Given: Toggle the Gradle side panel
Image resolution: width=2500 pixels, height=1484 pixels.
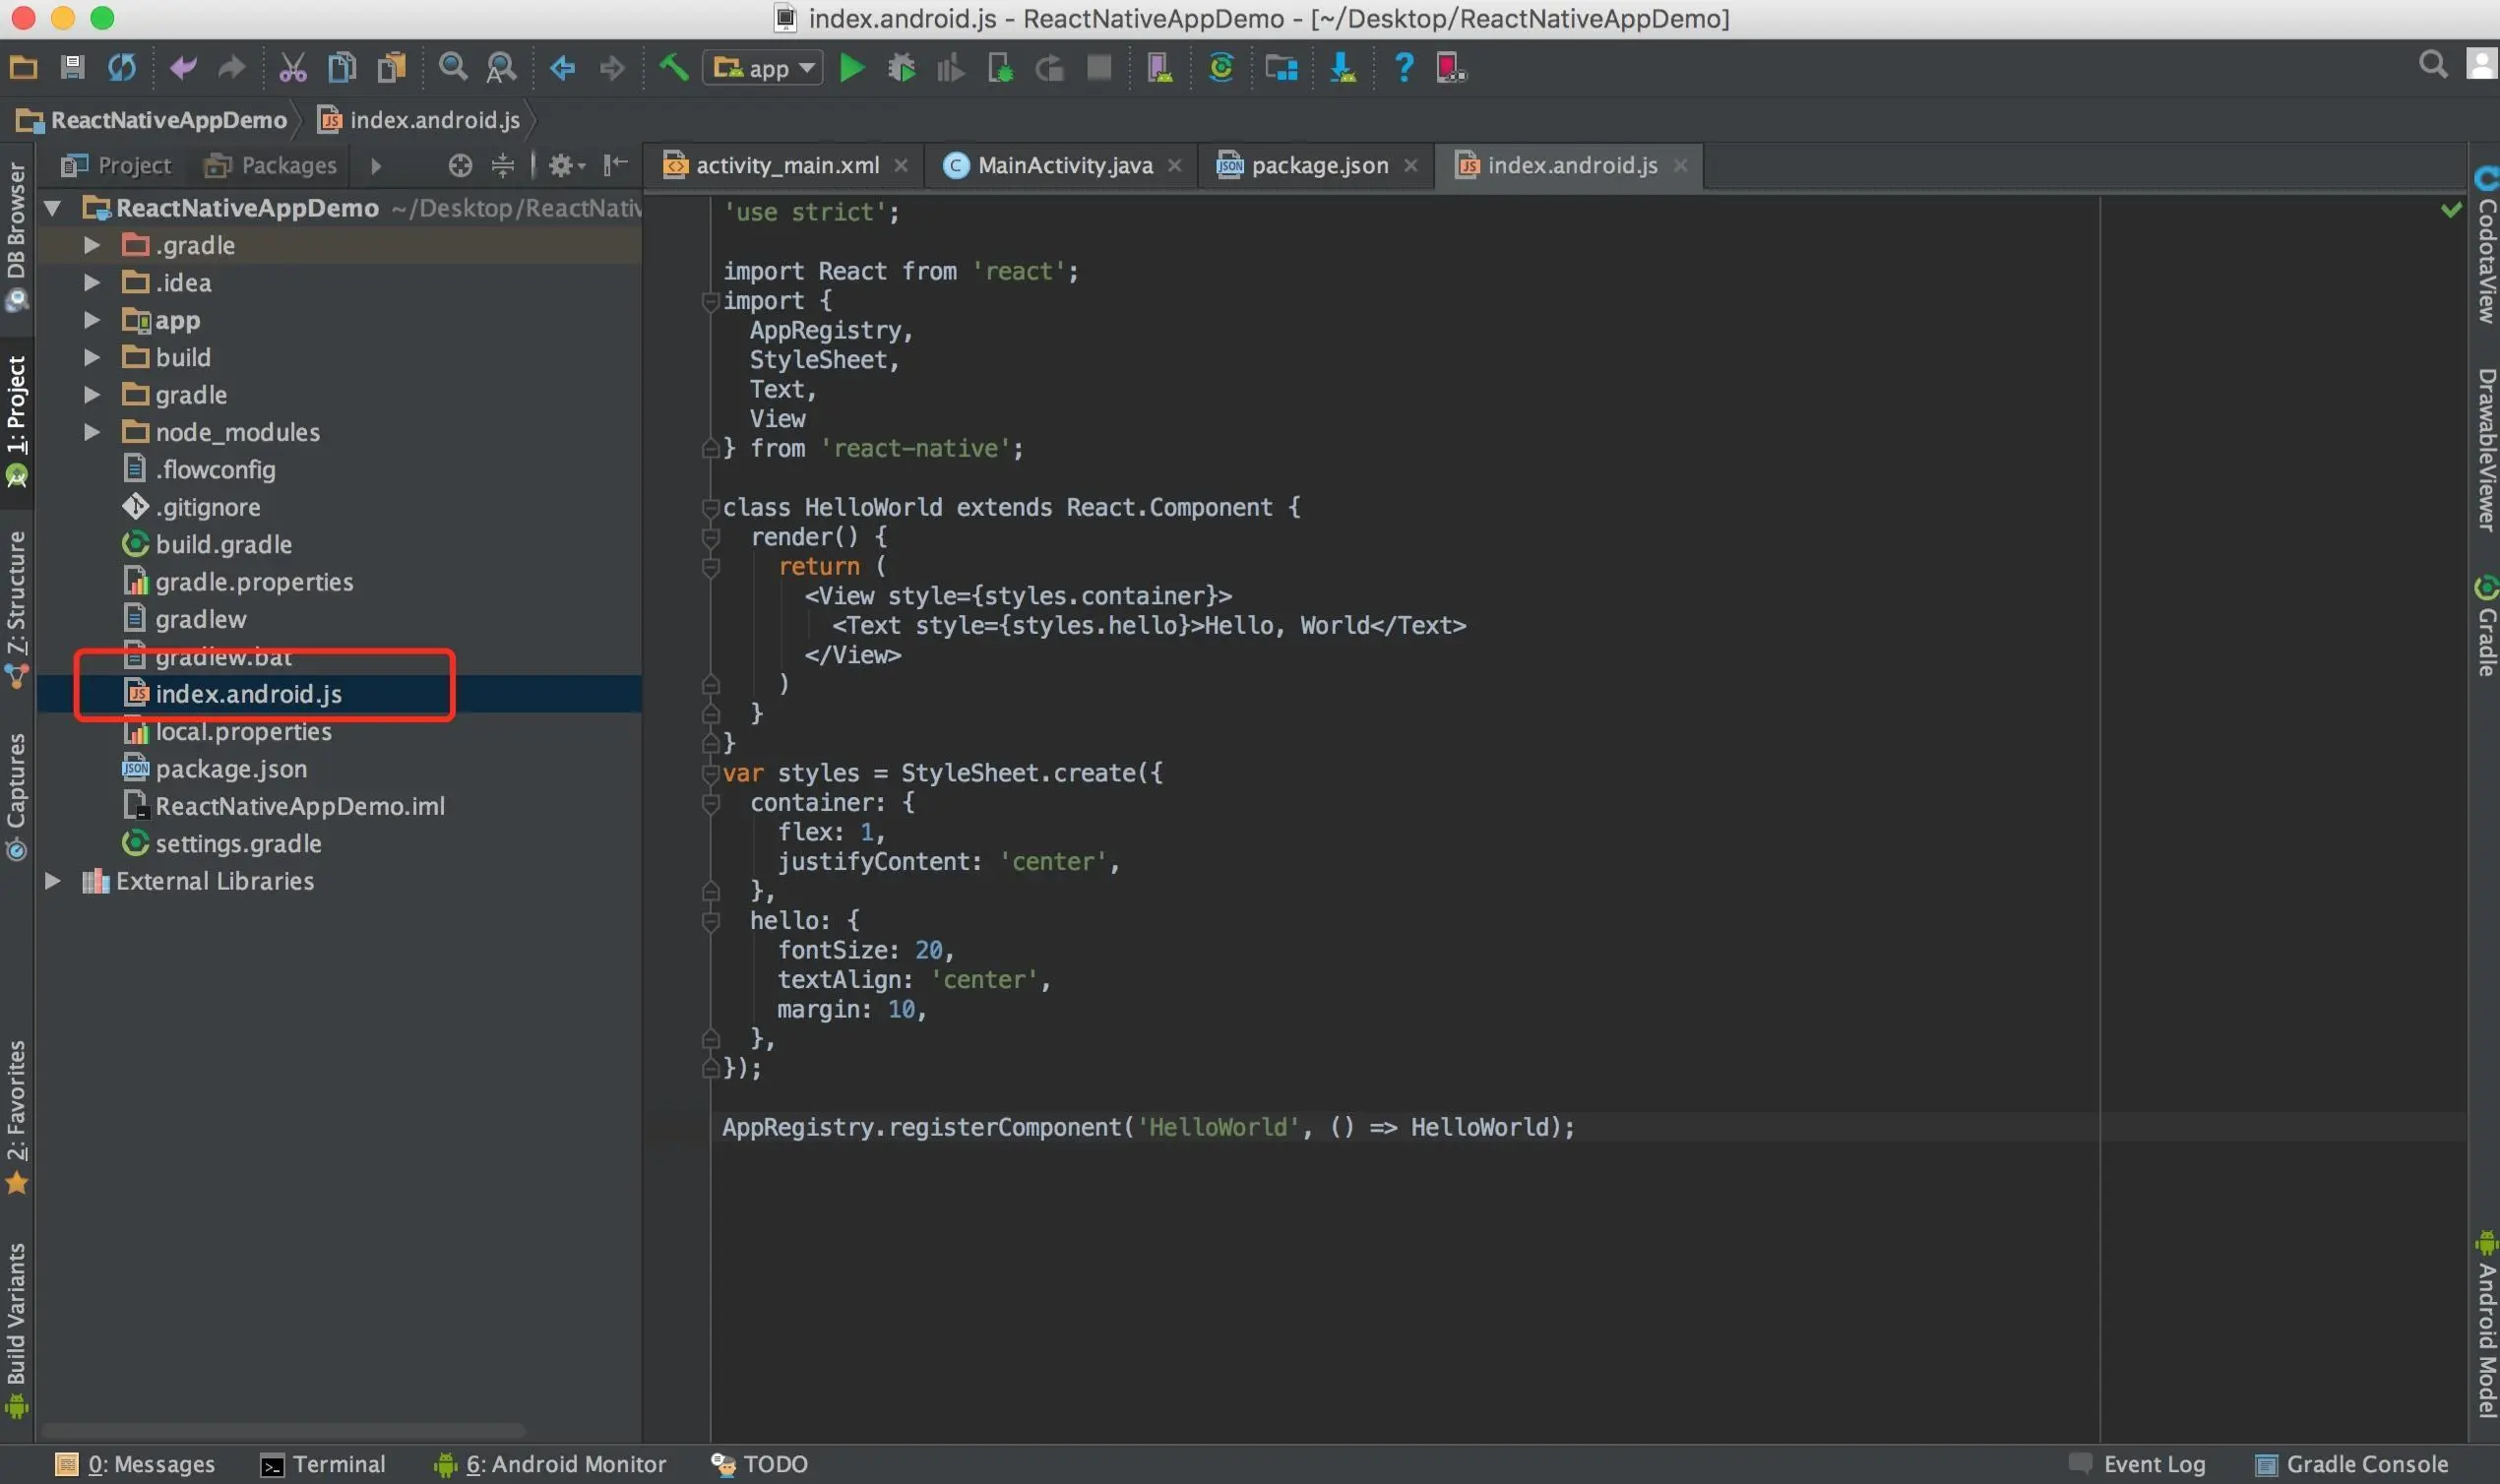Looking at the screenshot, I should (x=2486, y=625).
